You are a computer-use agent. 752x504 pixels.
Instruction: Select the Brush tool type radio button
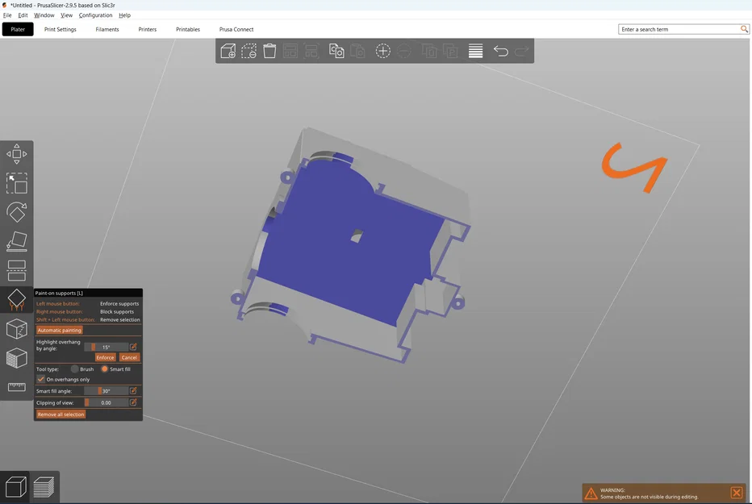[75, 369]
